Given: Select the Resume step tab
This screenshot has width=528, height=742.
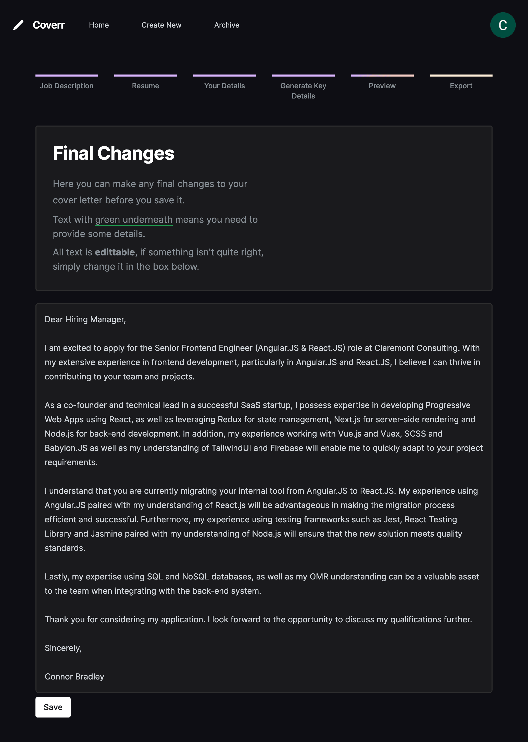Looking at the screenshot, I should [x=145, y=86].
